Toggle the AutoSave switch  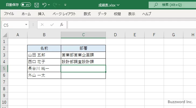pyautogui.click(x=26, y=5)
